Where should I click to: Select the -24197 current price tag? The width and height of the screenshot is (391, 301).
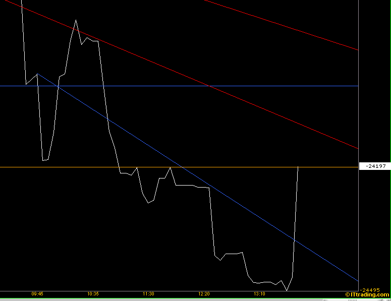(x=375, y=166)
